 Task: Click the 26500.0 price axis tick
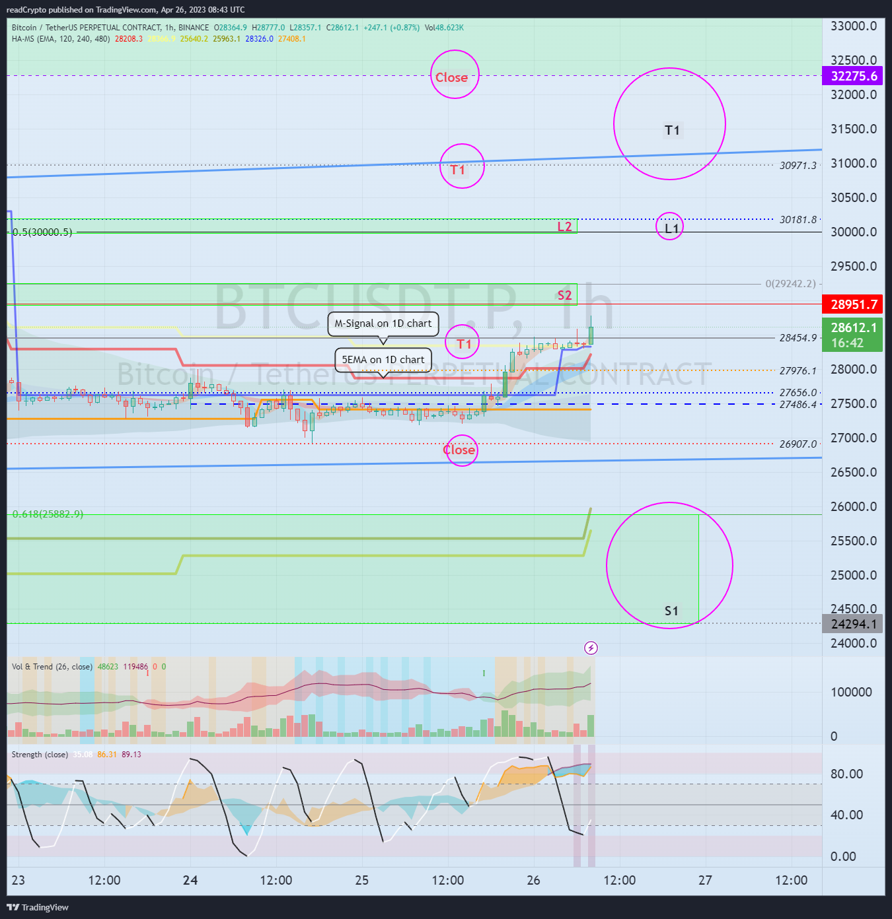coord(854,473)
